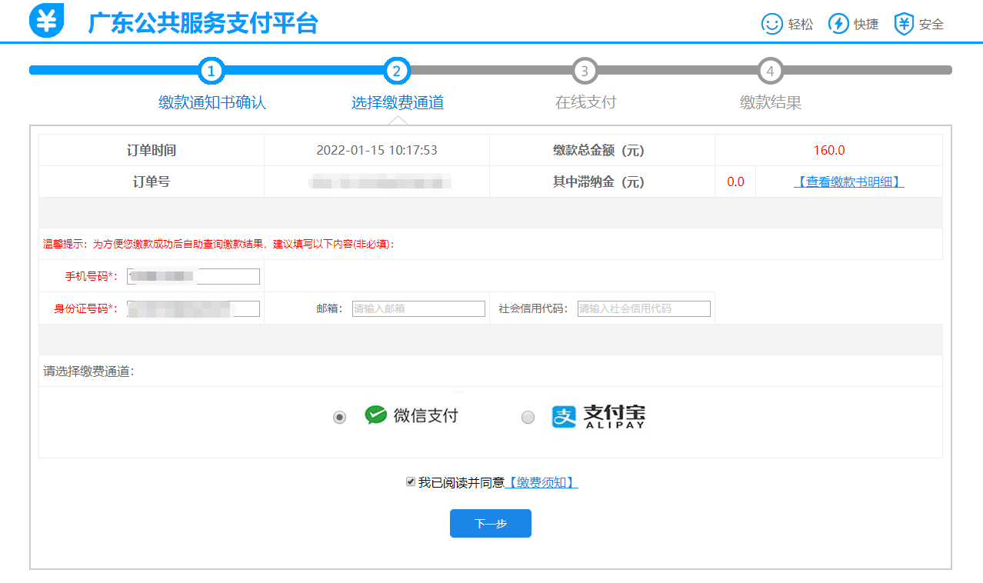Go to the 缴款通知书确认 step label
Viewport: 983px width, 583px height.
pyautogui.click(x=212, y=102)
